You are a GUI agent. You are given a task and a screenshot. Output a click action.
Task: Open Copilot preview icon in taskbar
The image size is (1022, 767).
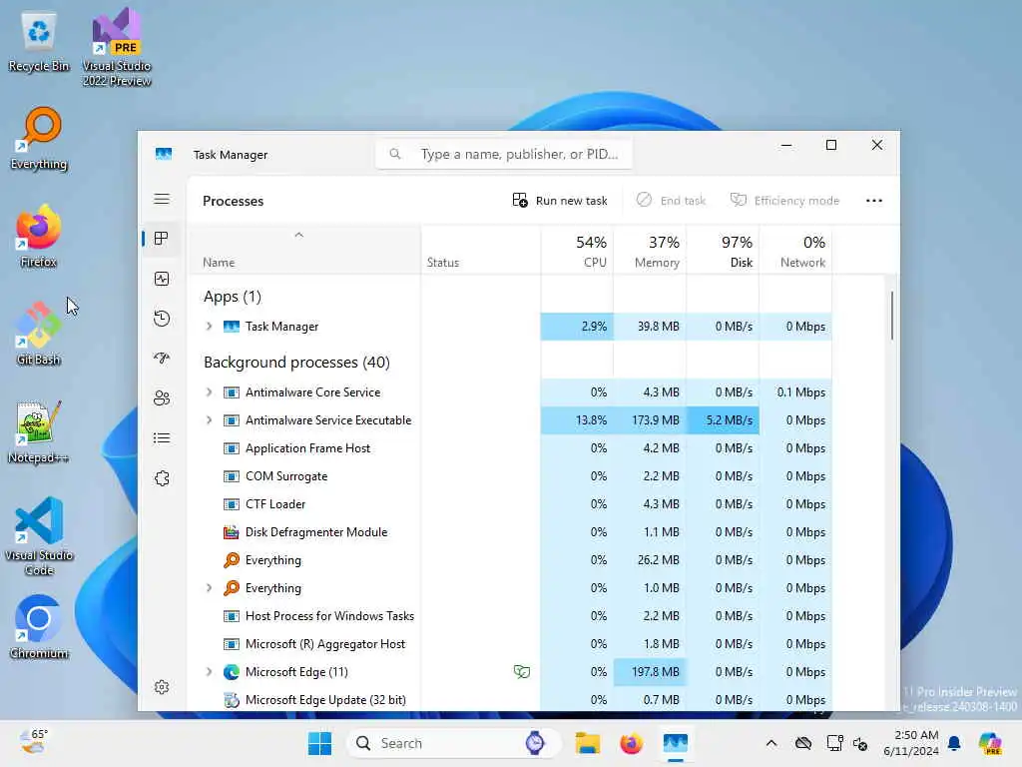990,743
